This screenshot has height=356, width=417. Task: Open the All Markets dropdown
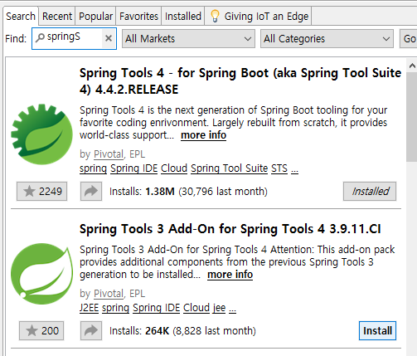(188, 39)
